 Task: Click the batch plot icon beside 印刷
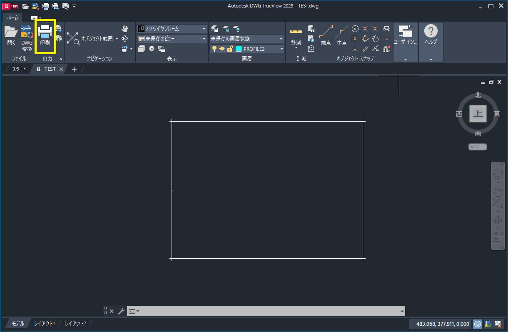tap(58, 29)
